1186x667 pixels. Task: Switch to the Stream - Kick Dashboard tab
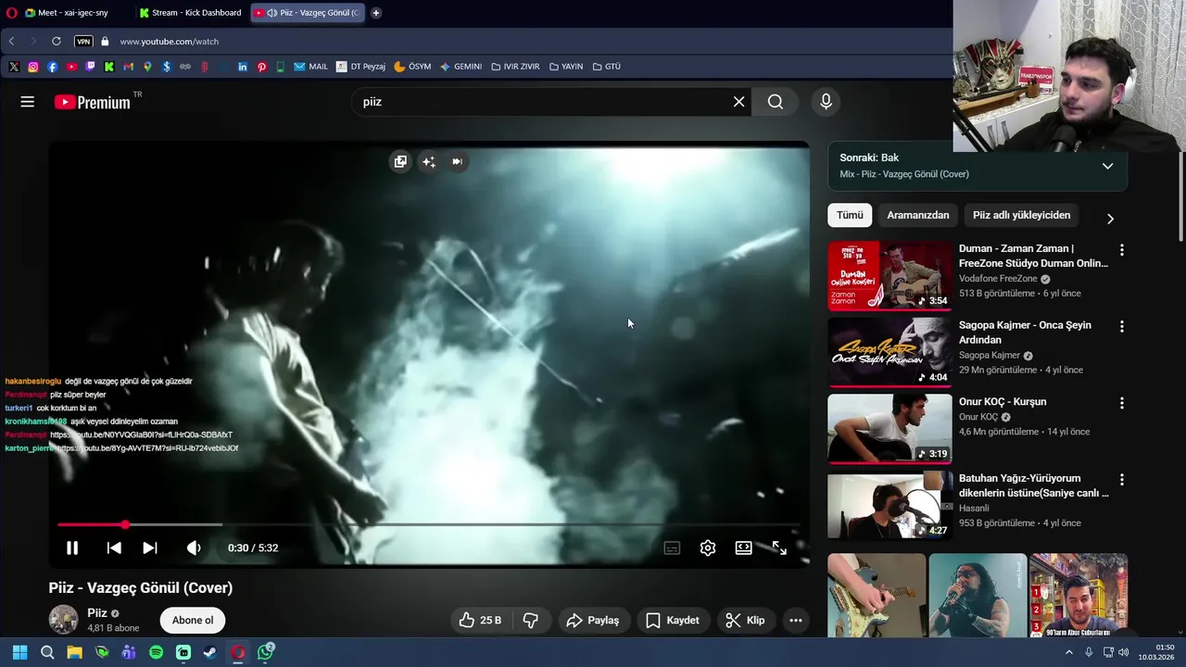(x=190, y=13)
